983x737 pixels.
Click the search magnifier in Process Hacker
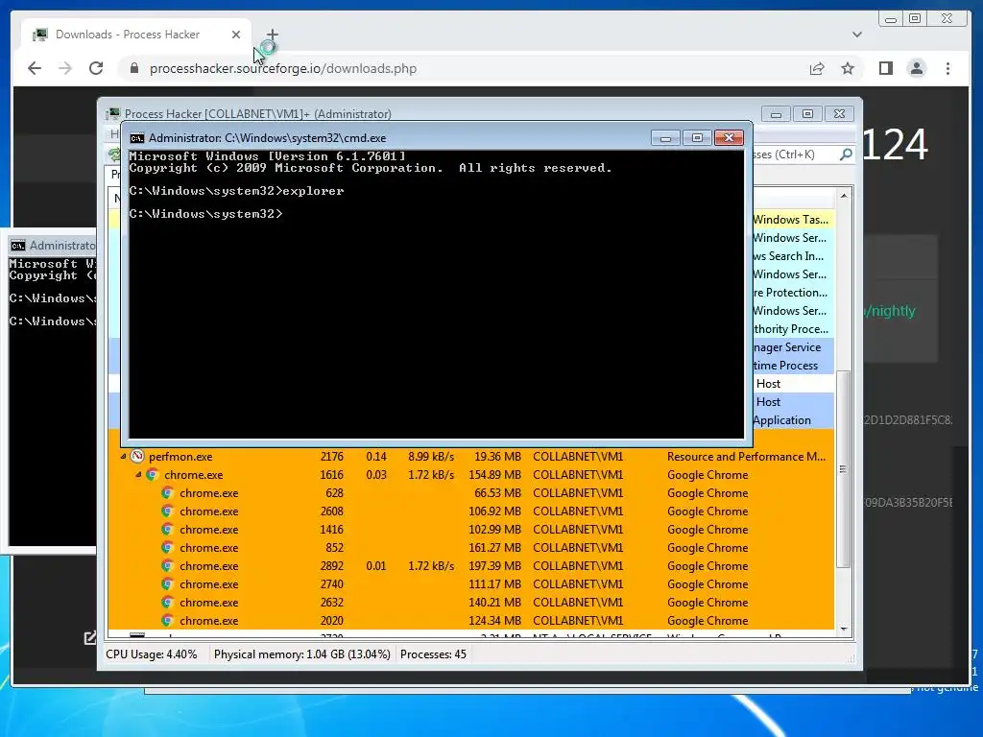tap(846, 155)
